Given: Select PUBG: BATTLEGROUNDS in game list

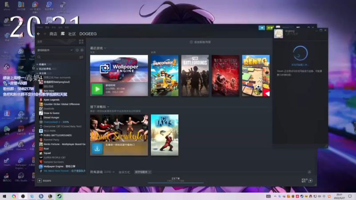Looking at the screenshot, I should [x=57, y=135].
